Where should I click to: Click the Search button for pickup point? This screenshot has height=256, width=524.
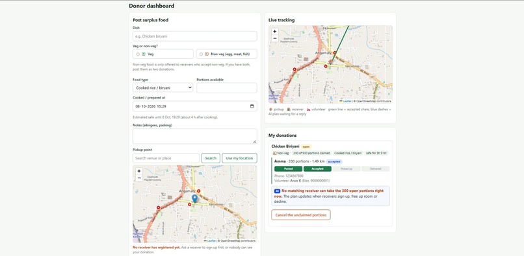211,158
